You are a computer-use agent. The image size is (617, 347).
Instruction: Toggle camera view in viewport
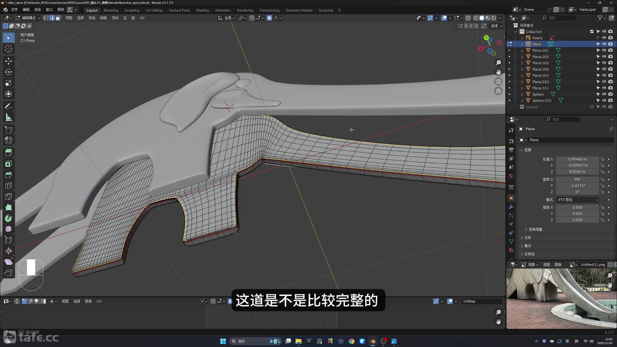tap(498, 82)
